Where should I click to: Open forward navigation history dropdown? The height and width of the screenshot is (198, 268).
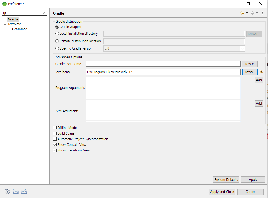[x=257, y=13]
